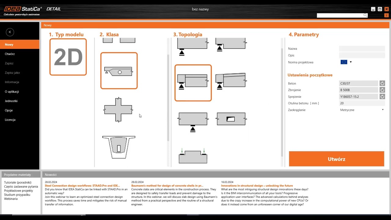Click the orange info icon near search

tap(386, 15)
